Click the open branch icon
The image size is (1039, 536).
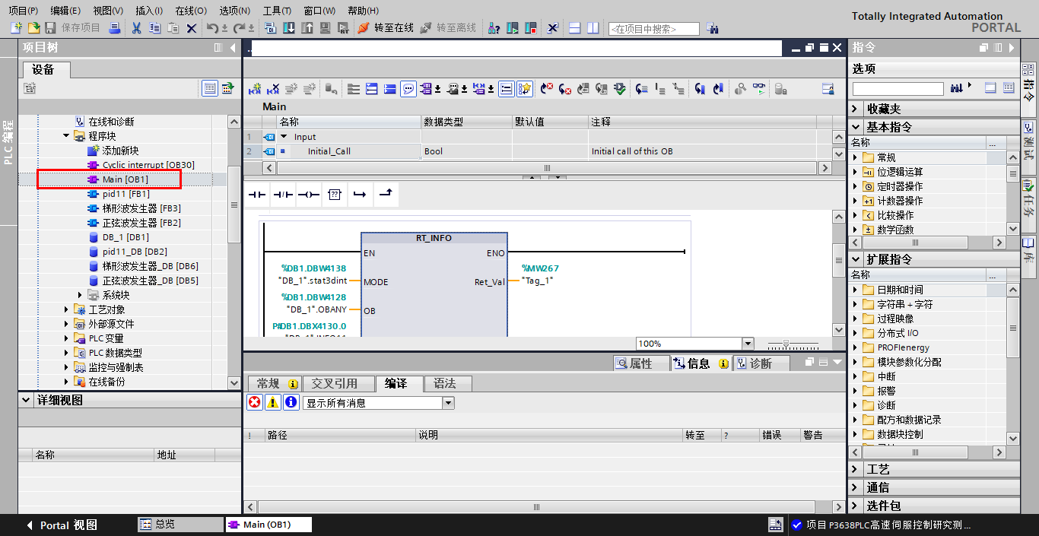coord(360,195)
